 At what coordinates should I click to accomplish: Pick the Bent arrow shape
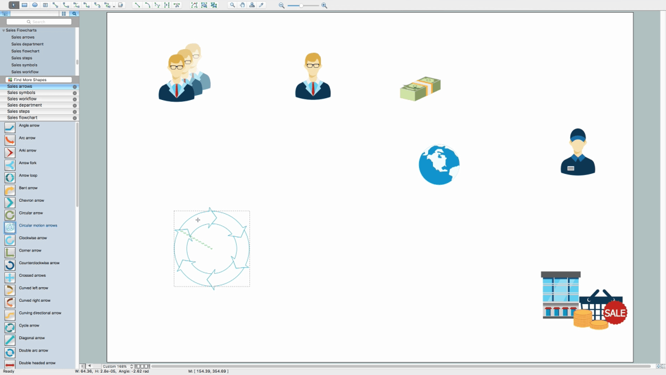coord(10,190)
